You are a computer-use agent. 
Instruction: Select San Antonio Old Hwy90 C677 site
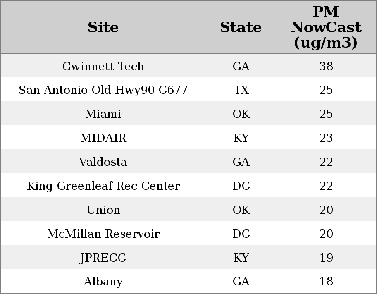click(x=103, y=90)
